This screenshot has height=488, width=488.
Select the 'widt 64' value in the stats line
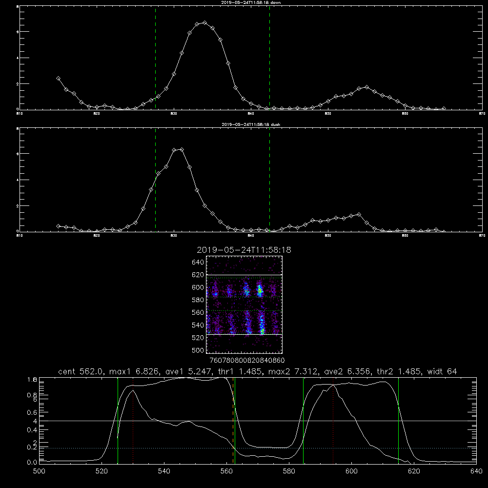click(442, 371)
